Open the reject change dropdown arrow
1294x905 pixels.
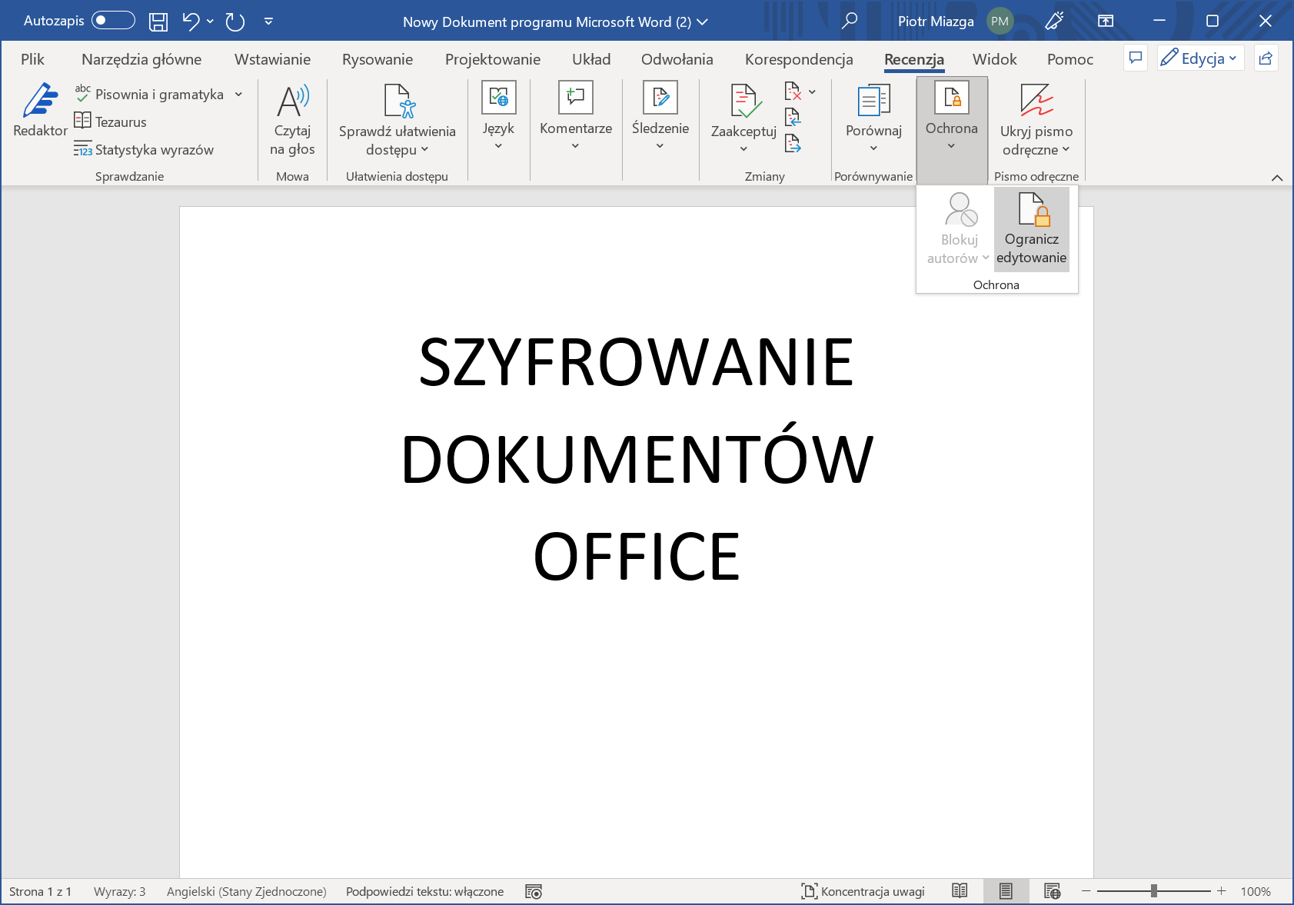812,92
